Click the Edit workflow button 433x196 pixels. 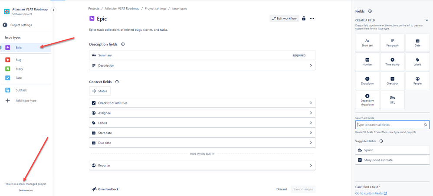pyautogui.click(x=284, y=19)
